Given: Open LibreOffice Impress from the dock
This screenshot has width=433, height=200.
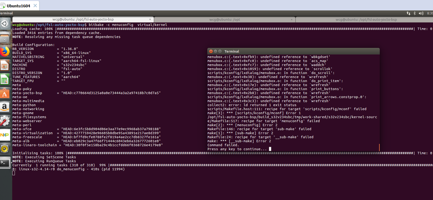Looking at the screenshot, I should (5, 66).
